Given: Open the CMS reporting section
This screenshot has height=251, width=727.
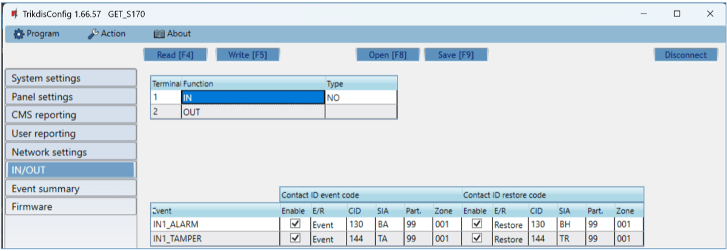Looking at the screenshot, I should 70,115.
